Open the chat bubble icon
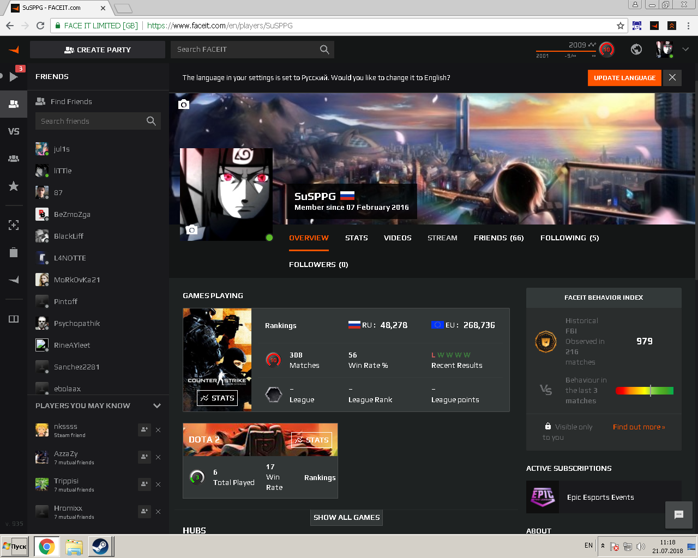 pos(679,514)
